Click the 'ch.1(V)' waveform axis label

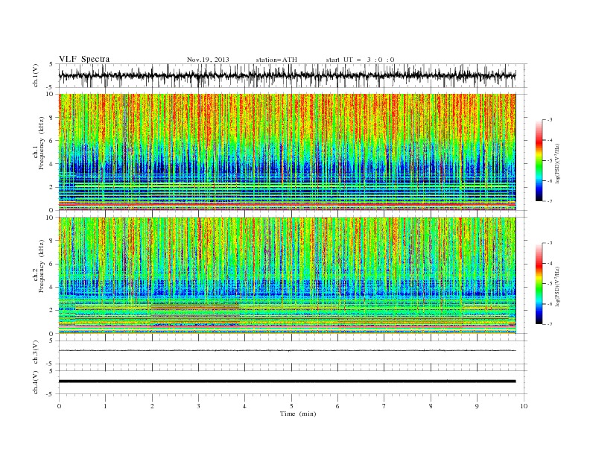(36, 75)
